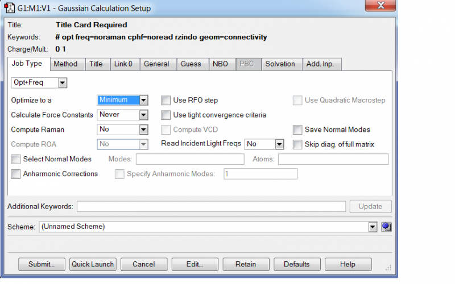Click the scheme globe icon button
The image size is (455, 284).
[x=386, y=227]
